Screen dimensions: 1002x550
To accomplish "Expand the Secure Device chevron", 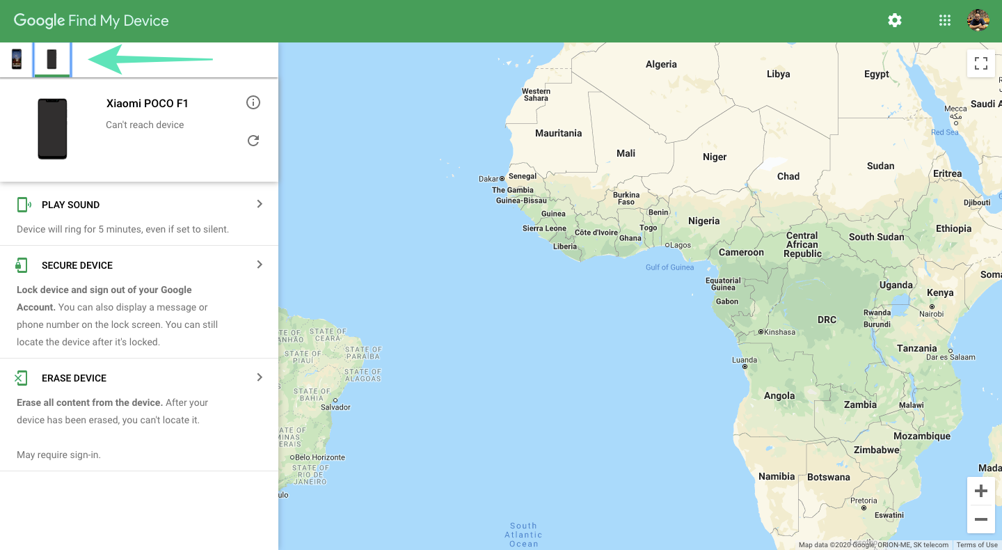I will coord(260,265).
